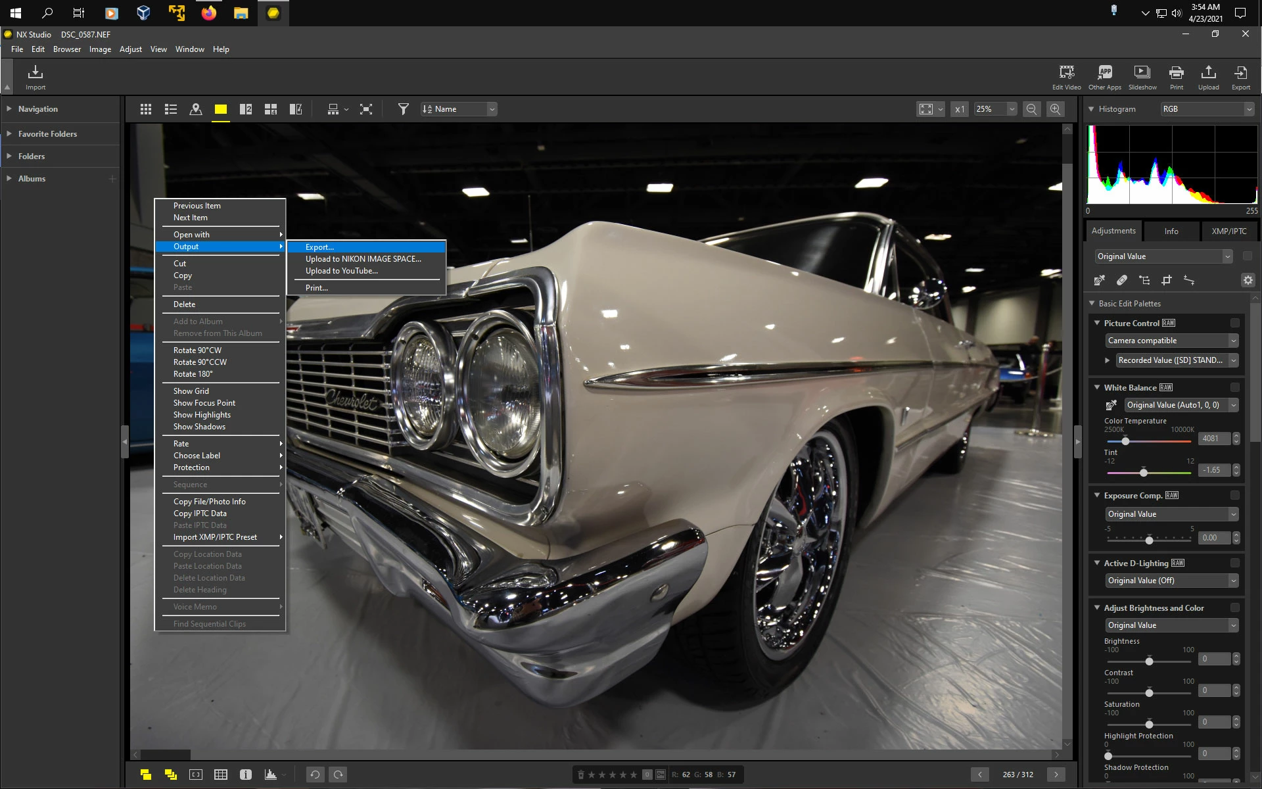Switch to the thumbnail grid view
This screenshot has width=1262, height=789.
pyautogui.click(x=146, y=109)
